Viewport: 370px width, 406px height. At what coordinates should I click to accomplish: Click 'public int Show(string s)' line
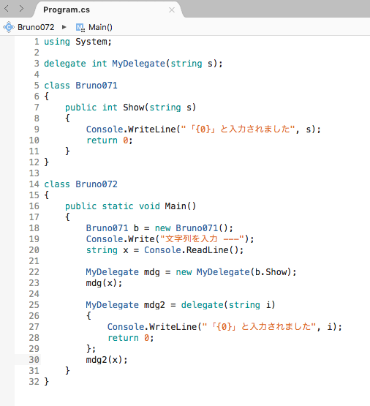click(131, 108)
